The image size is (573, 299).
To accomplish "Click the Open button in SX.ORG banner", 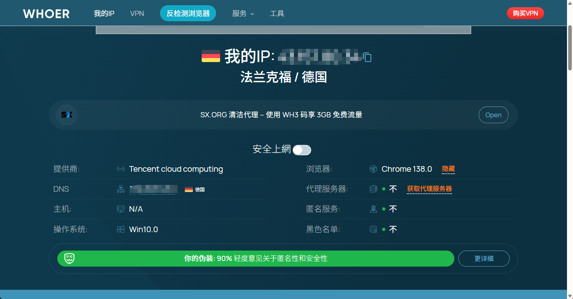I will coord(493,115).
